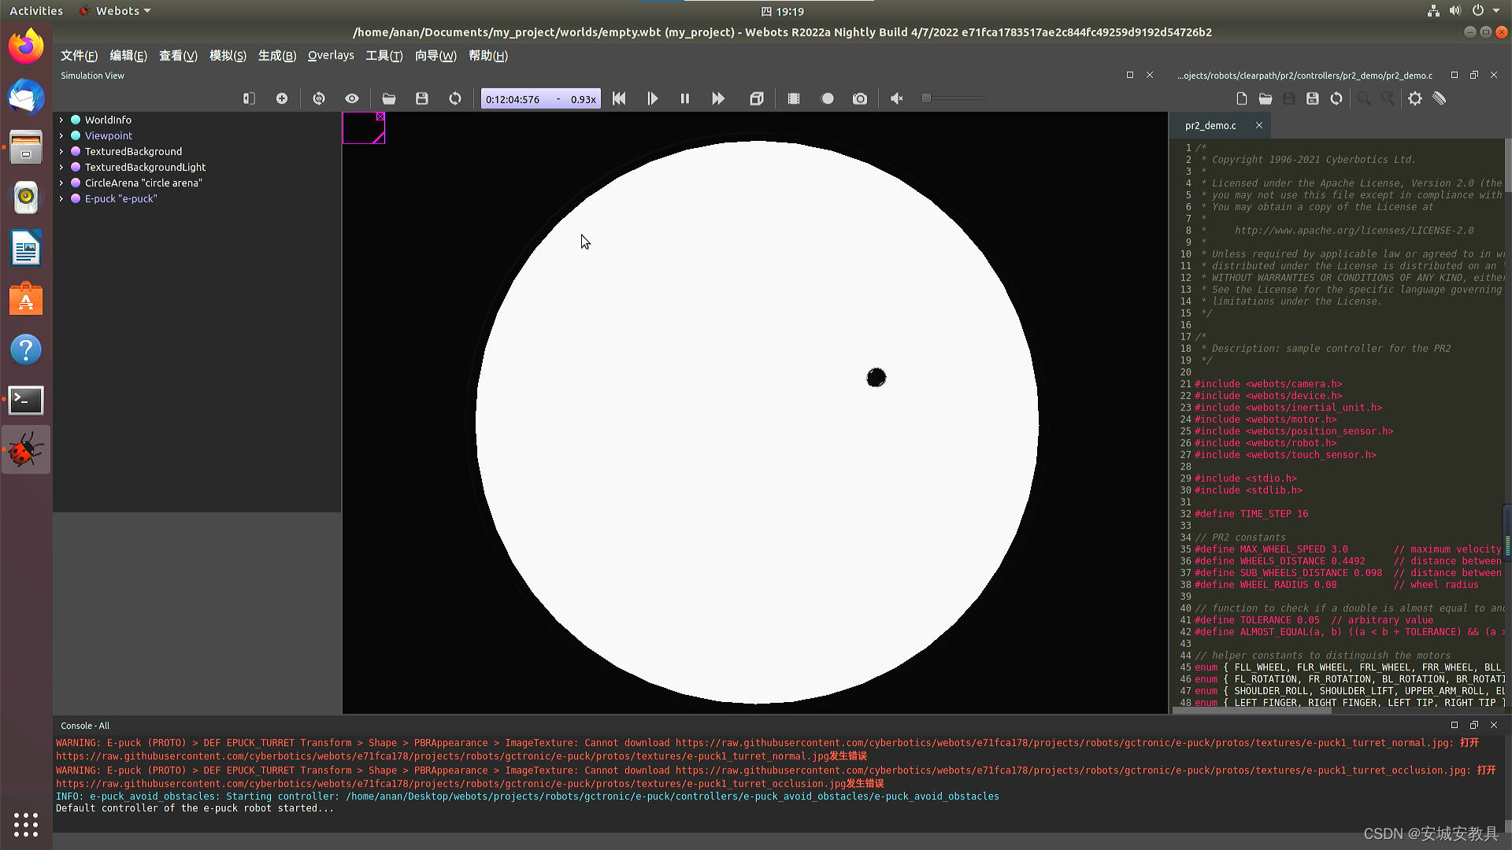Screen dimensions: 1512x850
Task: Expand the WorldInfo node
Action: click(61, 120)
